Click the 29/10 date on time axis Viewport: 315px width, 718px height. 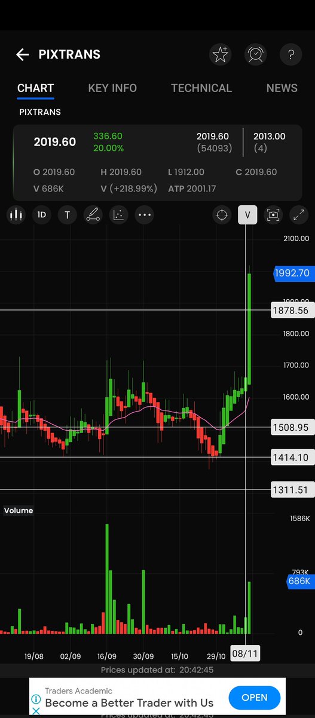click(x=216, y=656)
